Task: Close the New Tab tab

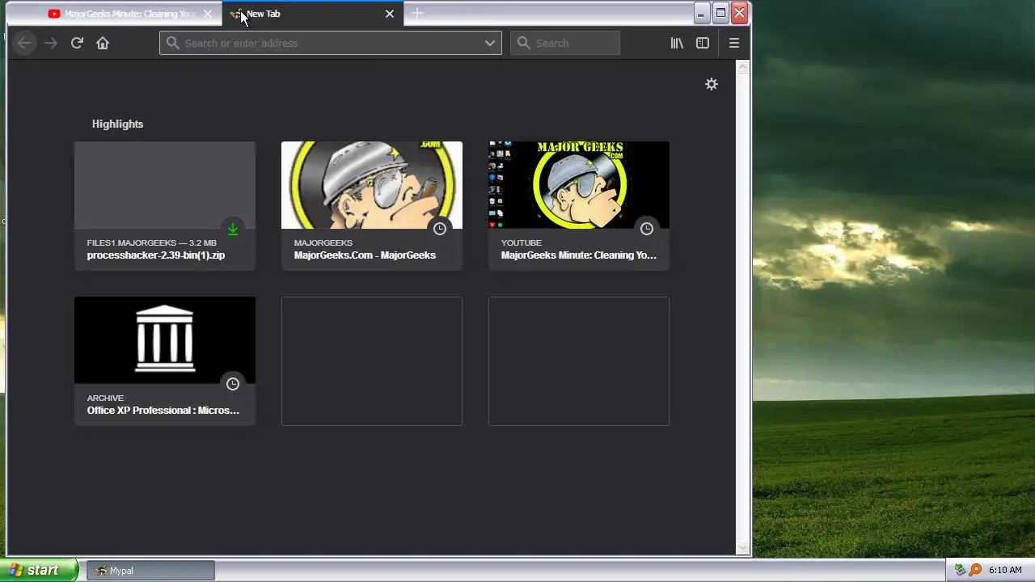Action: pos(390,14)
